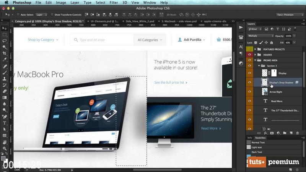Select the Horizontal Type tool
The height and width of the screenshot is (172, 306).
(5, 123)
